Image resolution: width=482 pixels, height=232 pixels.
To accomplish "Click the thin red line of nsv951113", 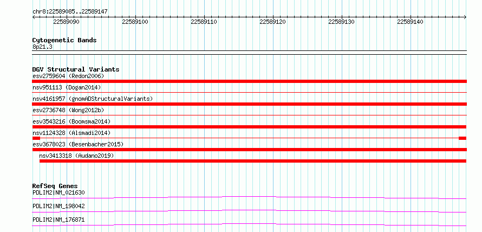I will [x=249, y=92].
